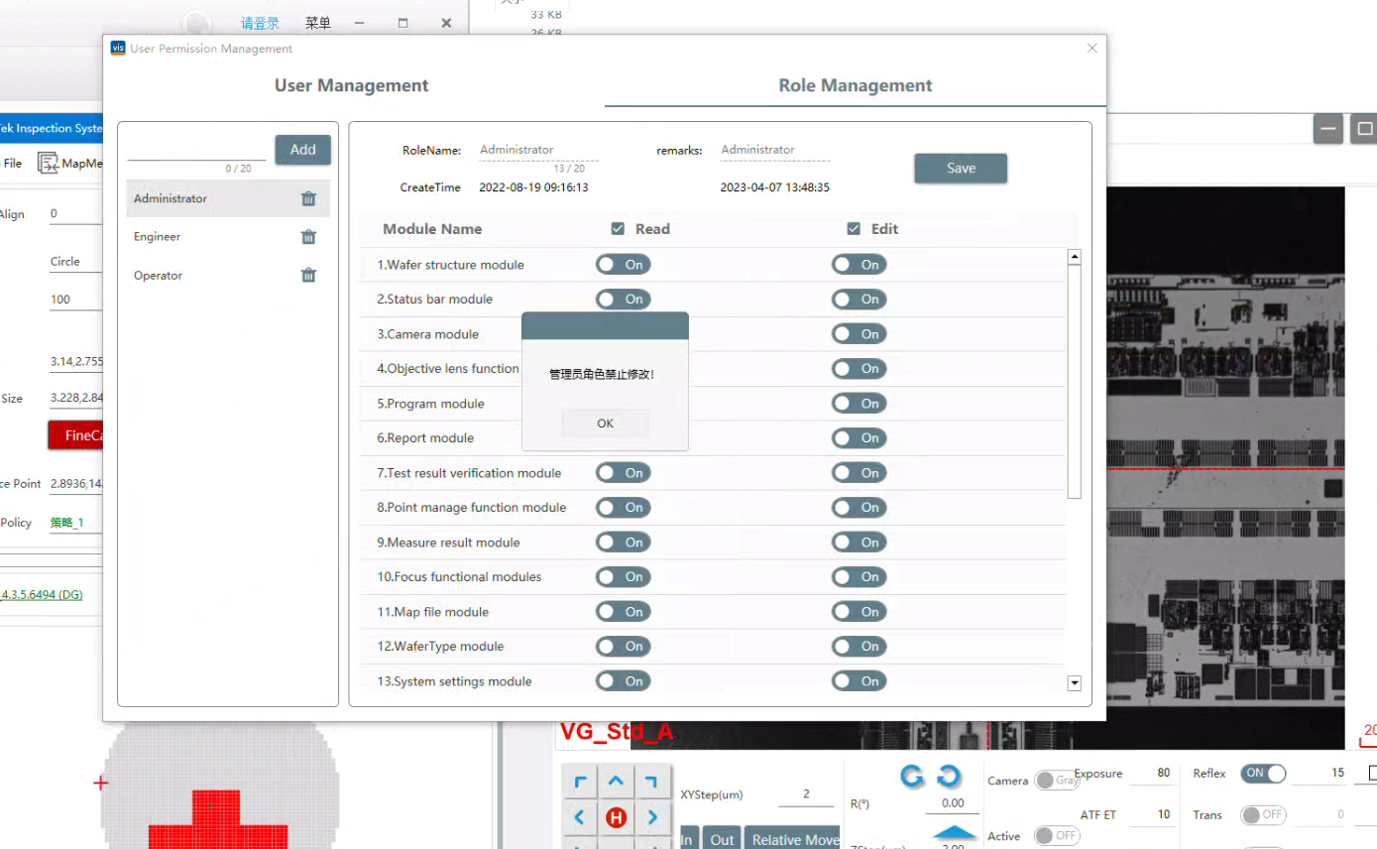Open the 菜单 menu in top window
1377x849 pixels.
pyautogui.click(x=318, y=23)
